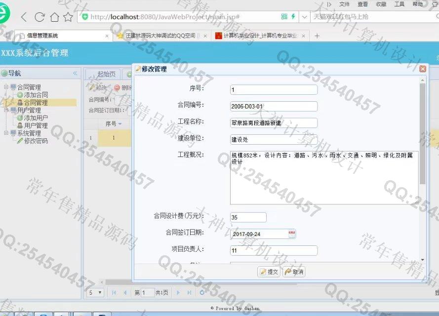Open a new browser tab with the plus icon
Screen dimensions: 439x316
click(x=317, y=36)
